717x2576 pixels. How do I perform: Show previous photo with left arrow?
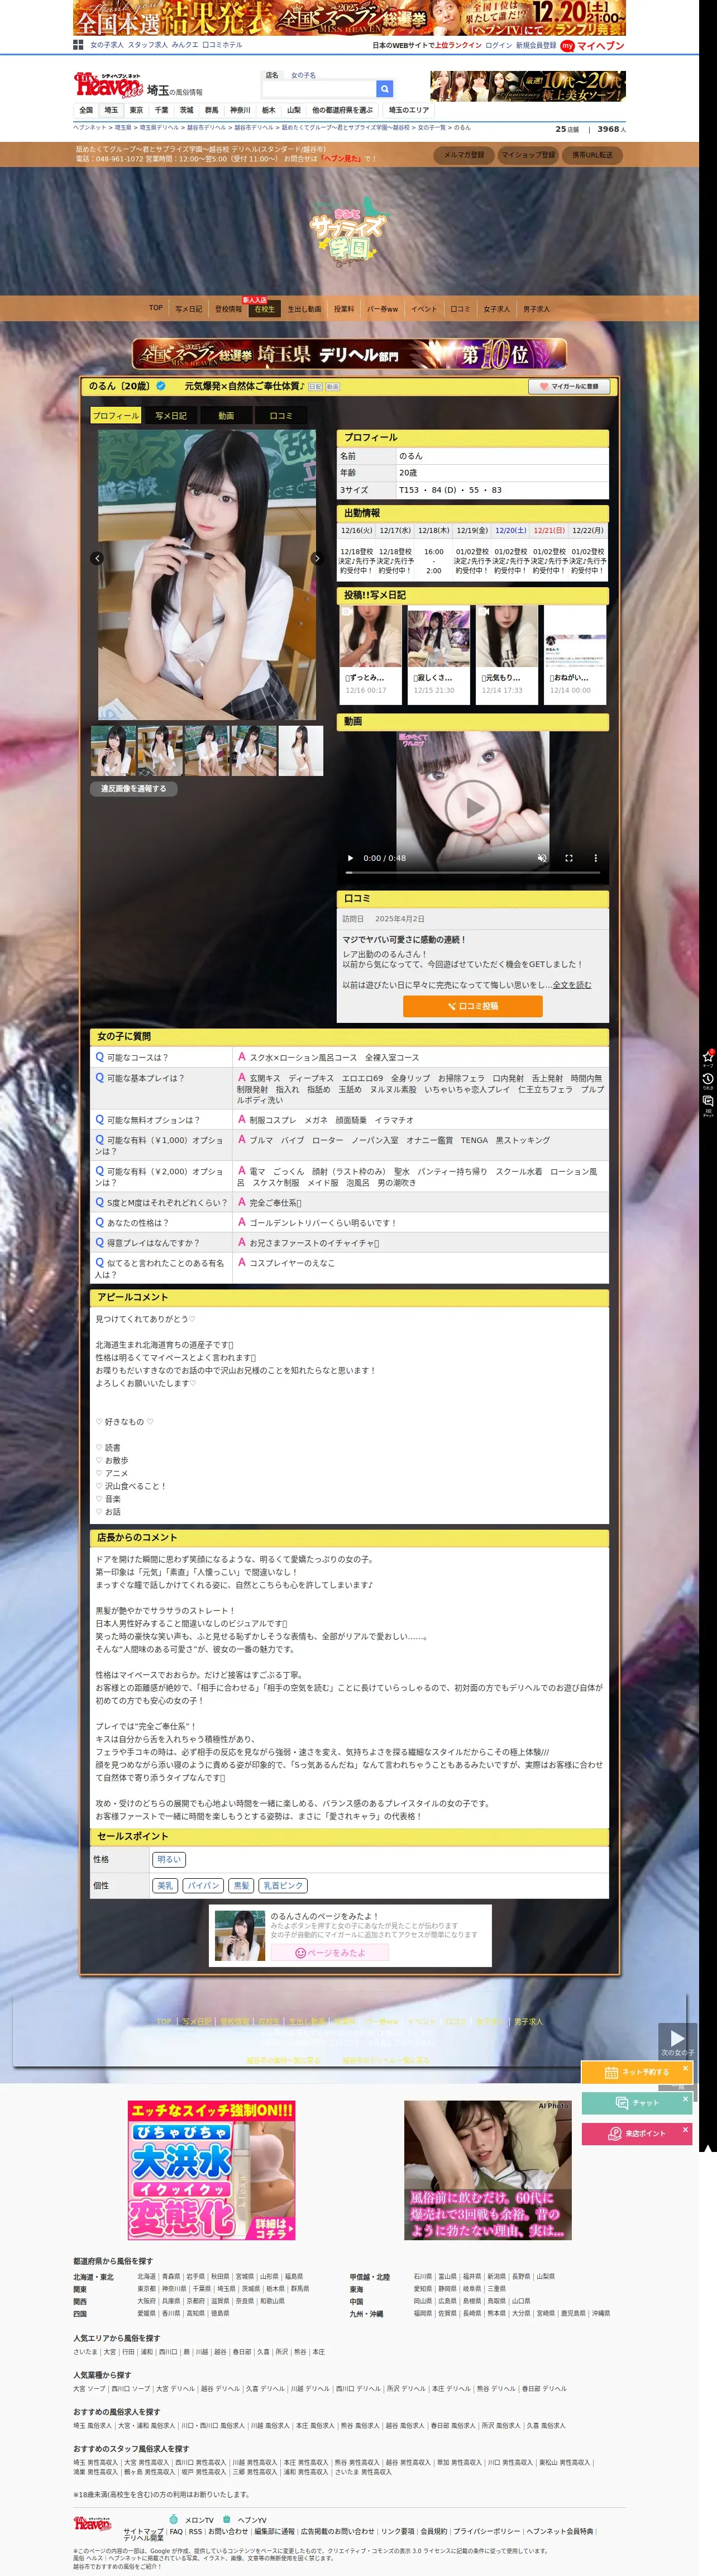97,558
